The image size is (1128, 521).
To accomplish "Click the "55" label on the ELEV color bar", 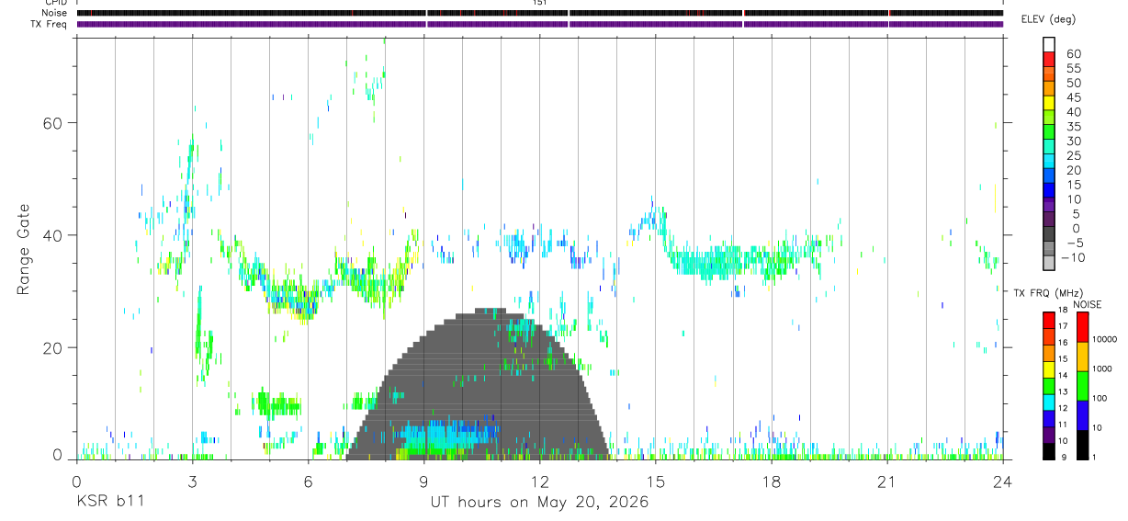I will coord(1073,69).
